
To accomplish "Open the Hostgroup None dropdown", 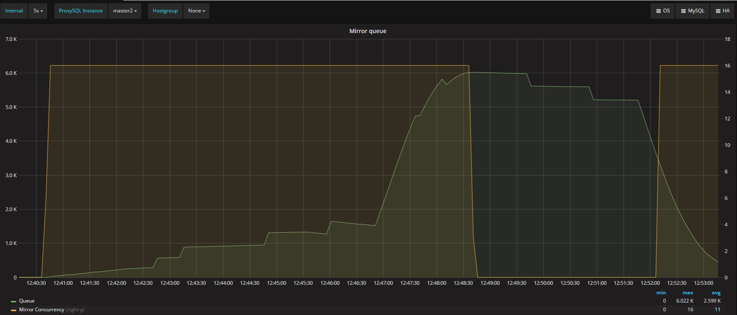I will click(196, 11).
